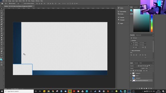Select the Eyedropper tool
The height and width of the screenshot is (93, 166).
pos(2,22)
